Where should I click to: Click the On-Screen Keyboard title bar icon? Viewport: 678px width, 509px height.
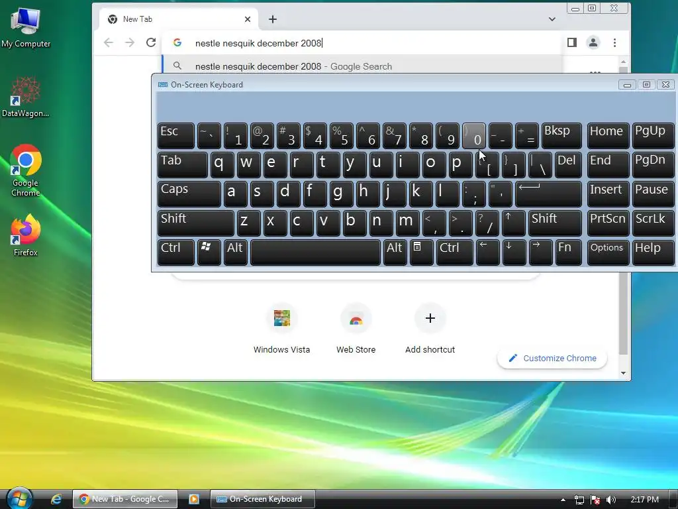point(163,84)
